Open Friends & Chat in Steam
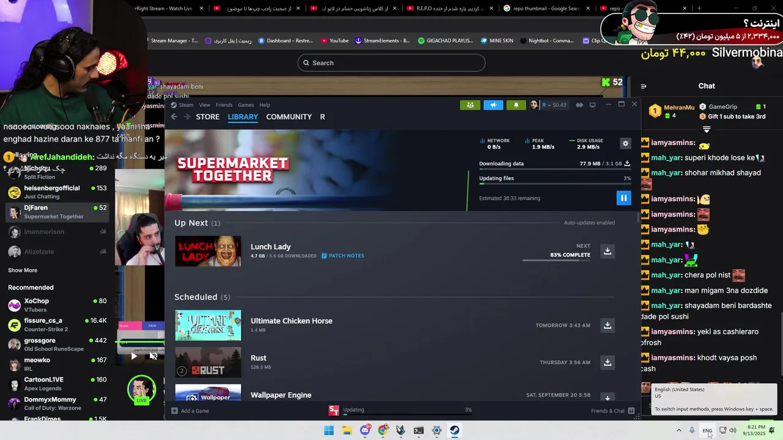The width and height of the screenshot is (783, 440). [612, 411]
